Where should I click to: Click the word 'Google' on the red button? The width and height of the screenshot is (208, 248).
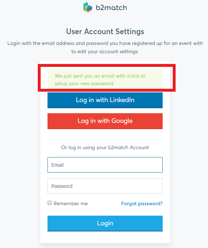coord(122,121)
